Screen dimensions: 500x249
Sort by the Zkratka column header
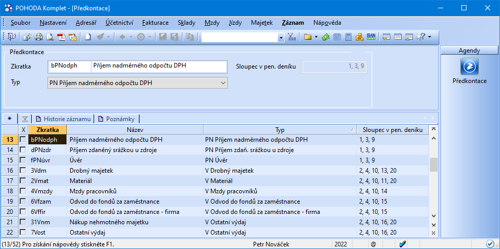(47, 130)
